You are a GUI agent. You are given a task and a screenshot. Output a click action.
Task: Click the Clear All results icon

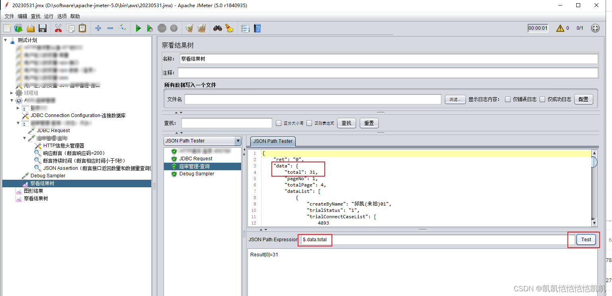202,28
